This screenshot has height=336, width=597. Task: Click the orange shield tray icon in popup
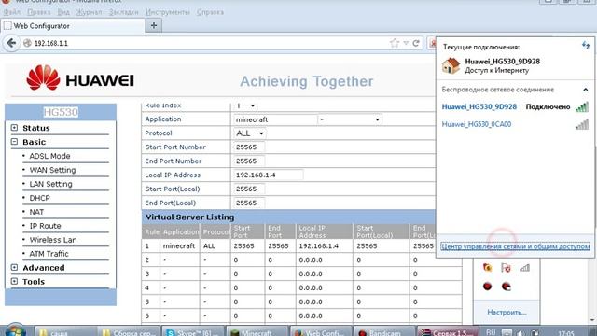click(x=487, y=268)
